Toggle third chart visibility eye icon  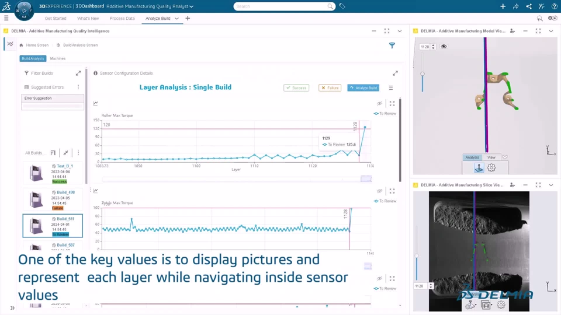pos(379,279)
